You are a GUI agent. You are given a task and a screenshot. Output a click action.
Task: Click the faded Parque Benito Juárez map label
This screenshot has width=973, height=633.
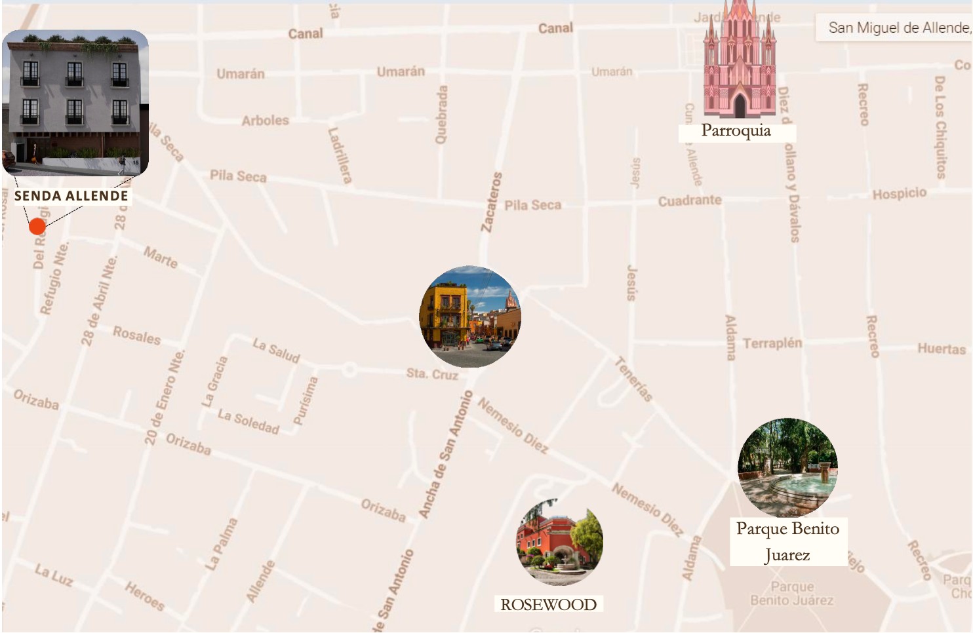click(x=792, y=594)
